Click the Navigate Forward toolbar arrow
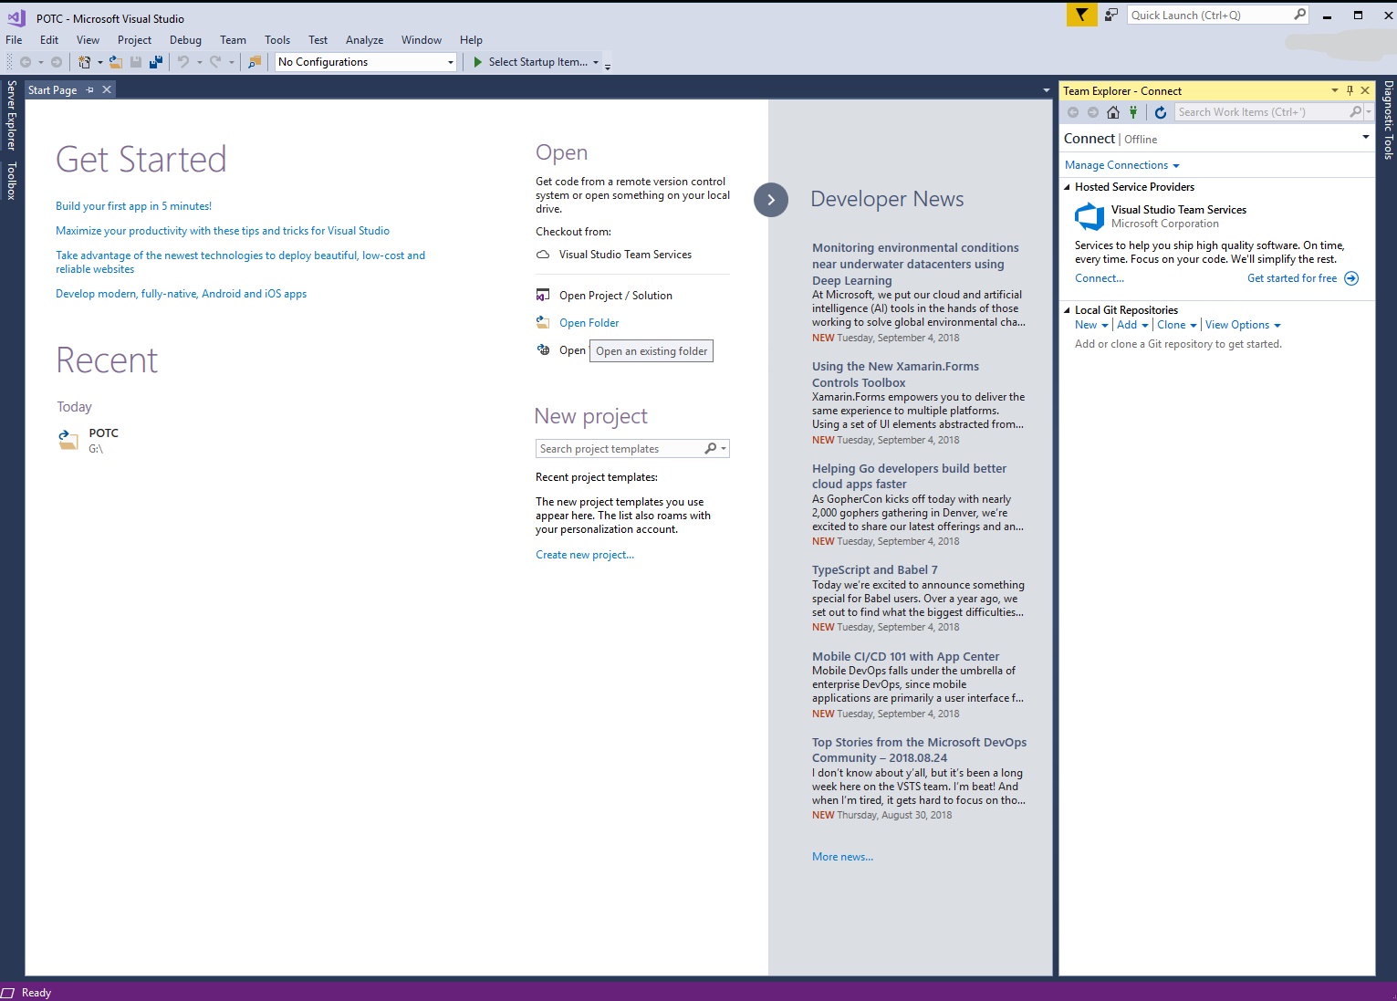The width and height of the screenshot is (1397, 1001). 57,62
